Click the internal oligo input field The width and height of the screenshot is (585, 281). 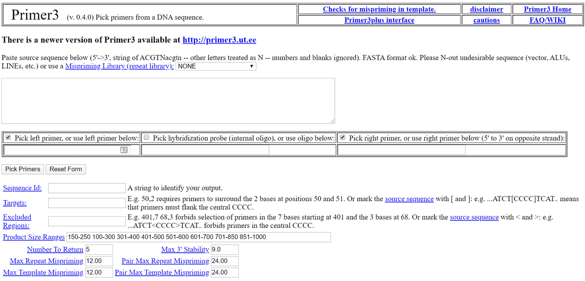point(205,150)
